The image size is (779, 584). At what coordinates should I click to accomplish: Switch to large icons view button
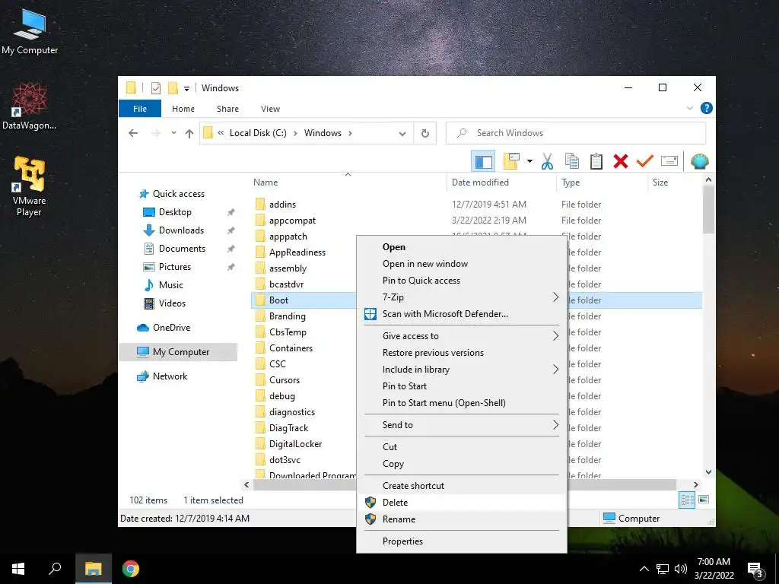[704, 500]
